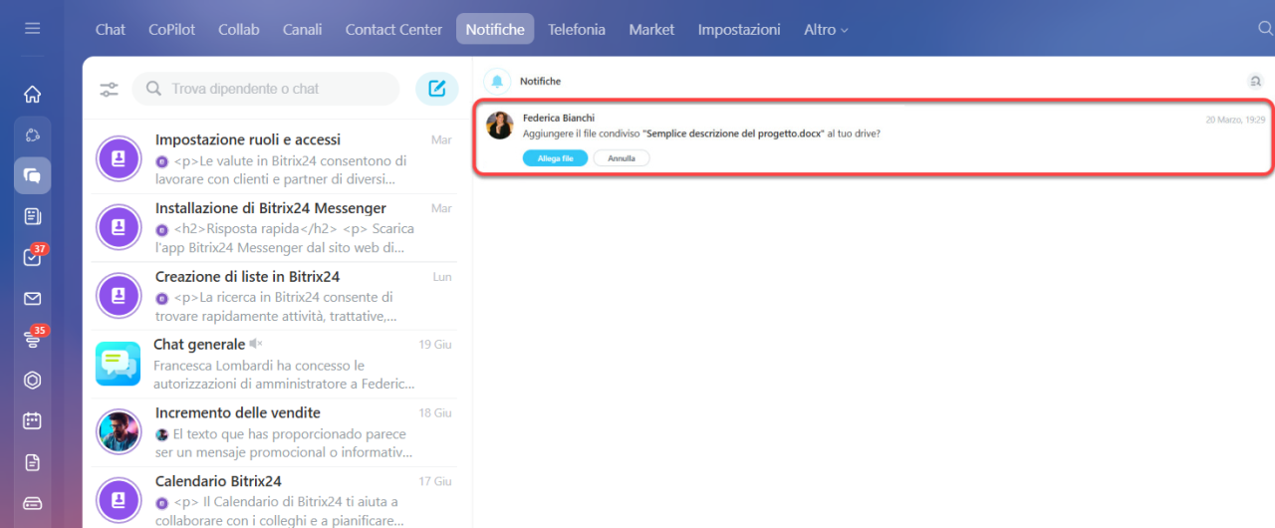Switch to the Collab tab
This screenshot has width=1275, height=528.
pos(239,29)
